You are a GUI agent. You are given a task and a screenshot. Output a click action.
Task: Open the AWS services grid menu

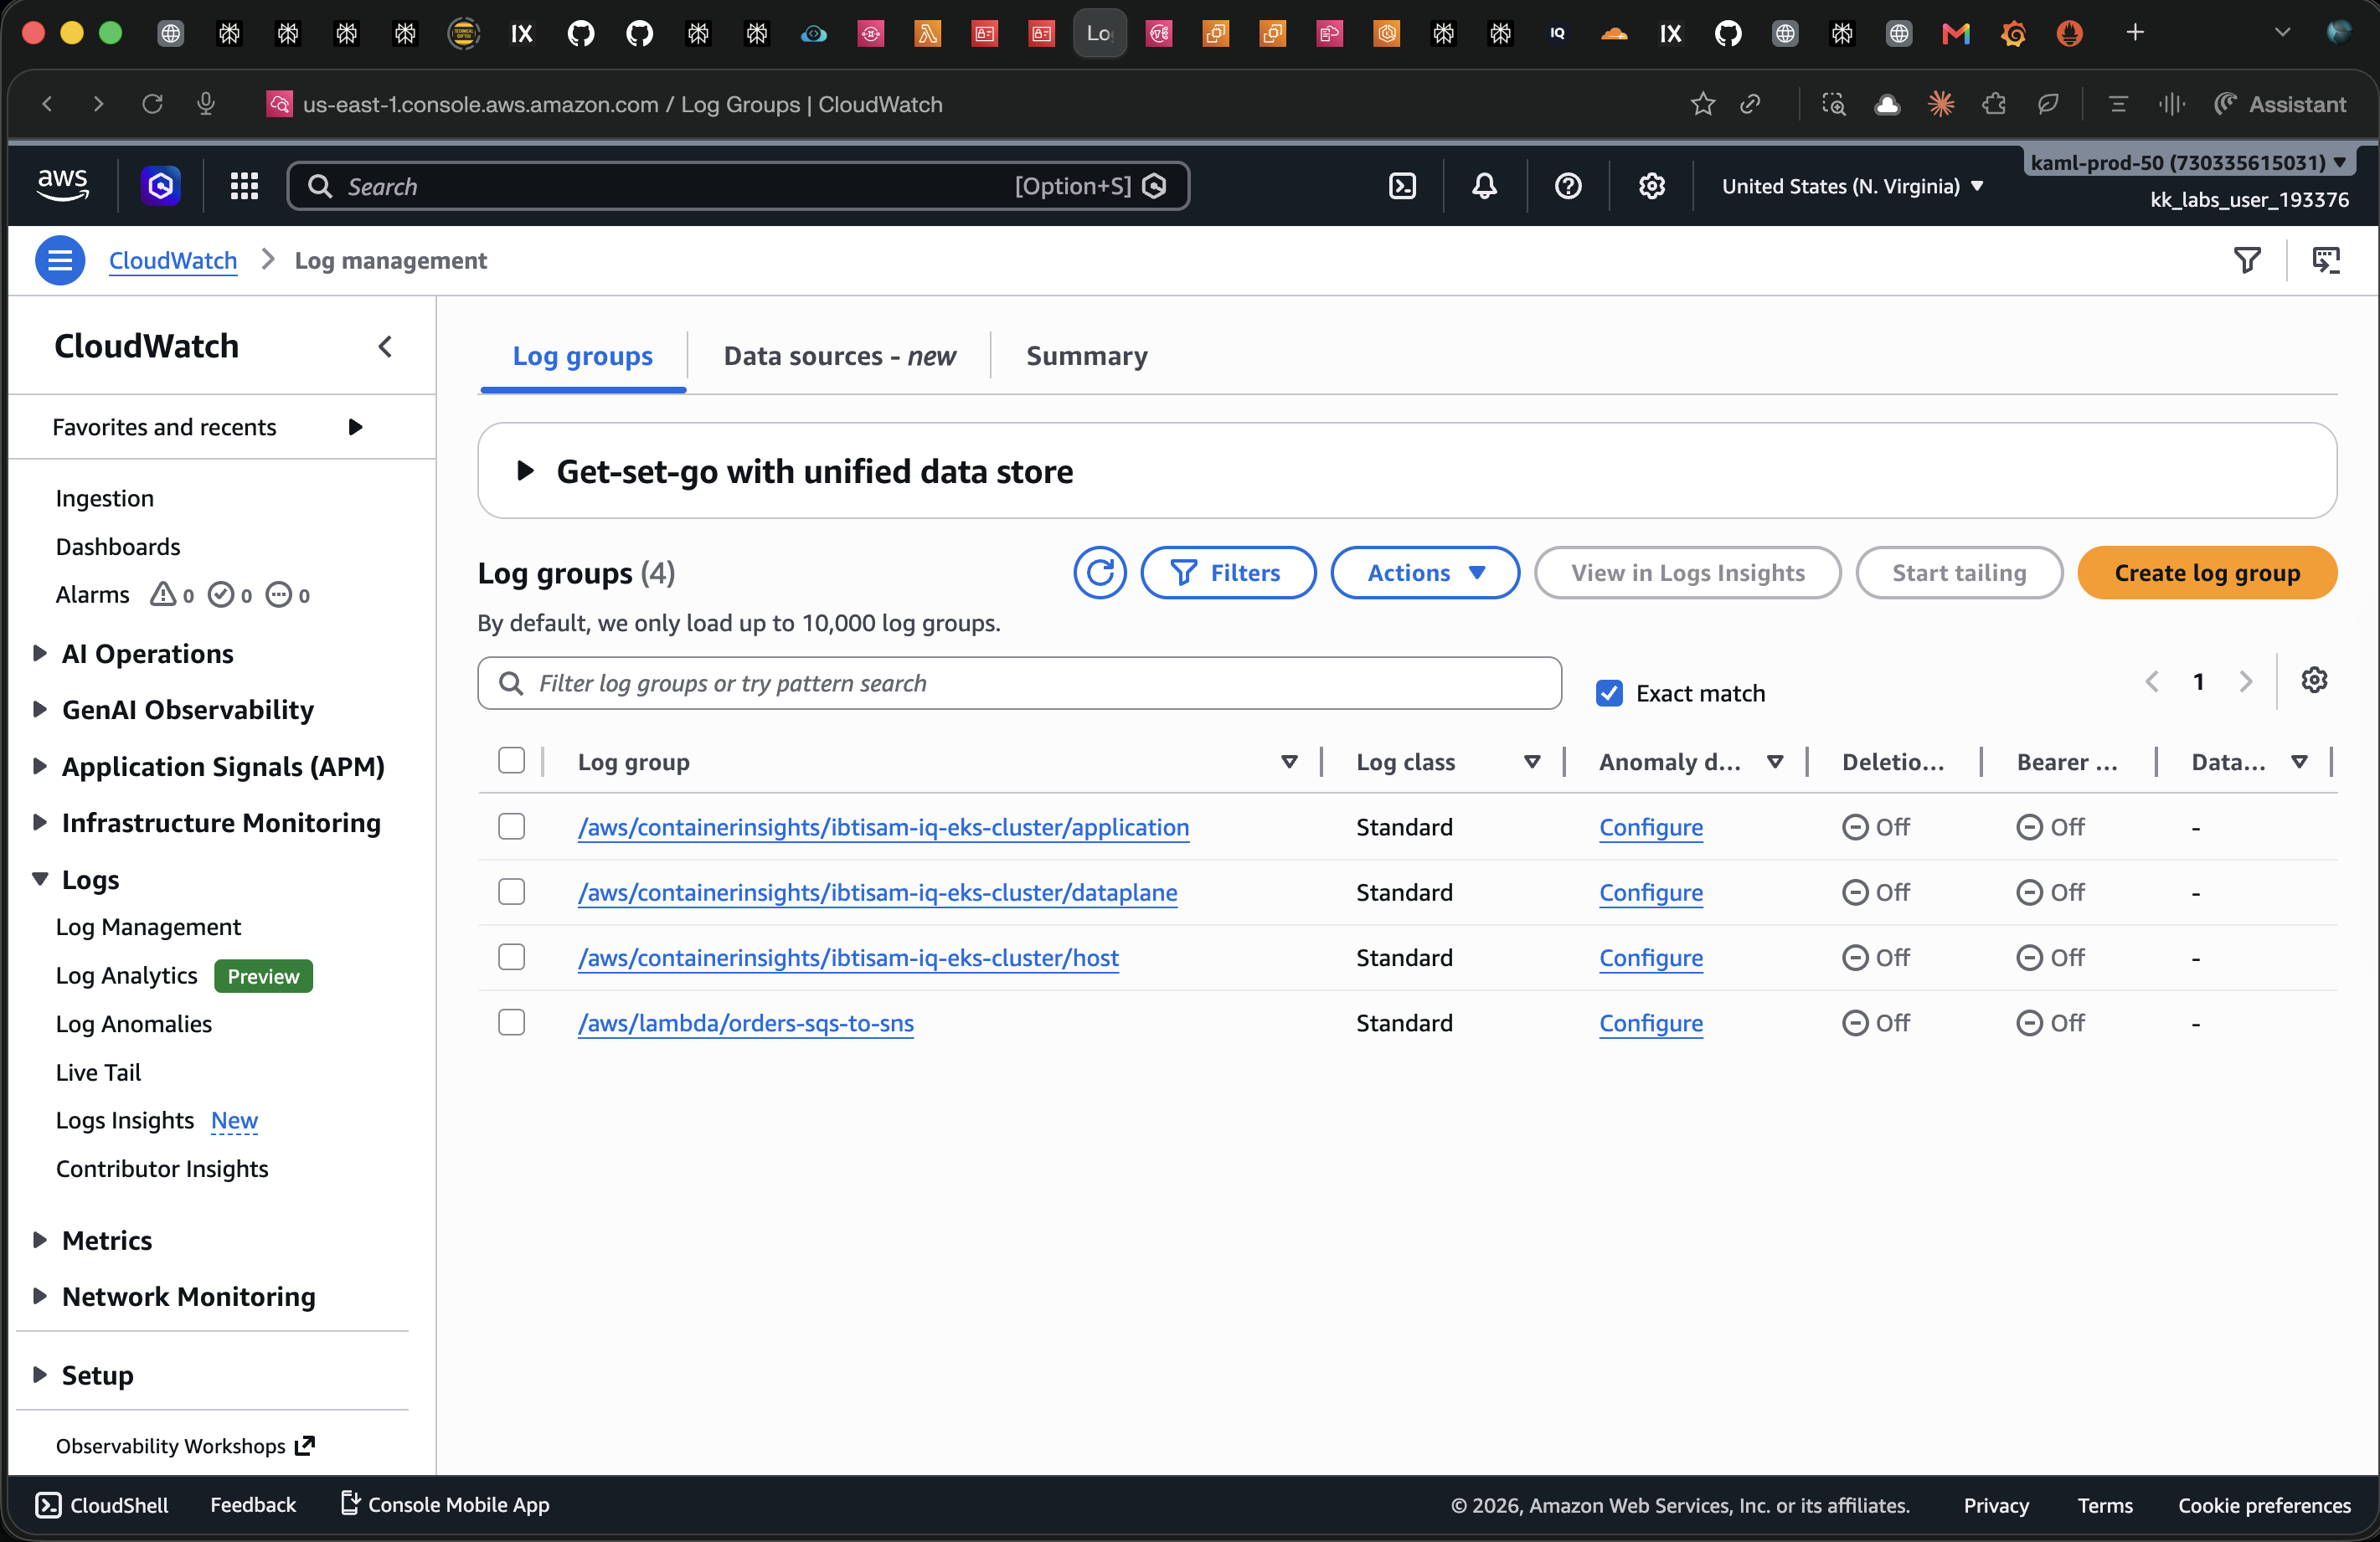tap(244, 186)
